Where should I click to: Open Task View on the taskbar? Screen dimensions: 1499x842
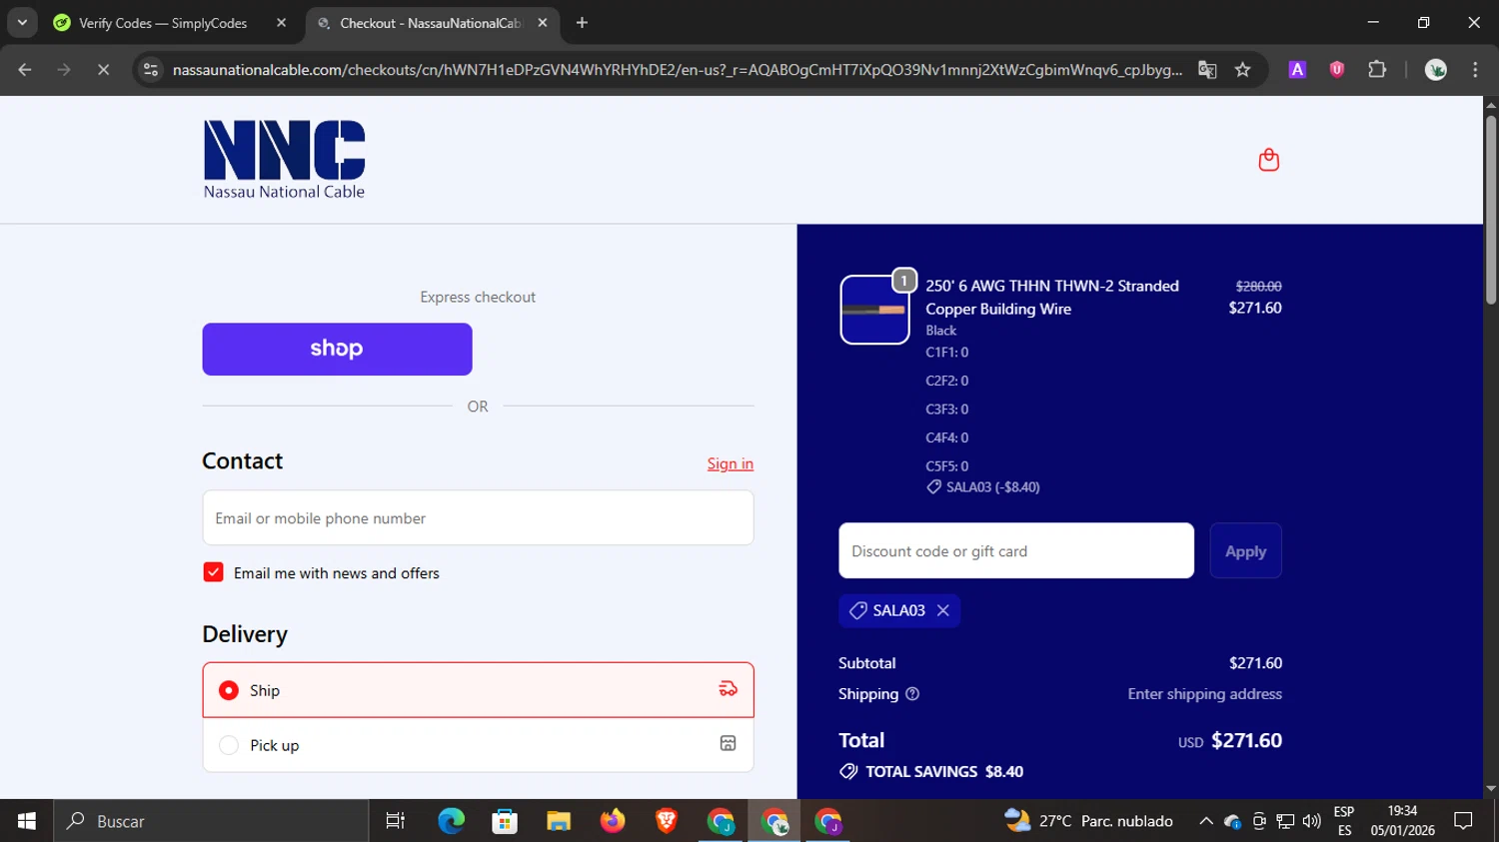coord(396,821)
